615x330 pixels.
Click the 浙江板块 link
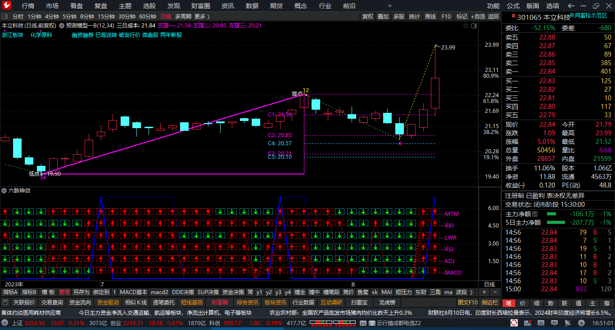pyautogui.click(x=13, y=35)
